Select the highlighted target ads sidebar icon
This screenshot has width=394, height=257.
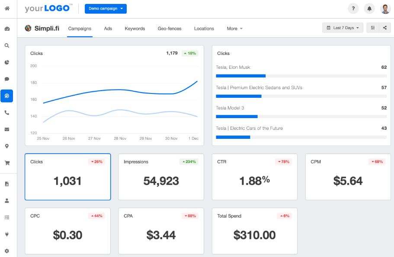tap(7, 96)
